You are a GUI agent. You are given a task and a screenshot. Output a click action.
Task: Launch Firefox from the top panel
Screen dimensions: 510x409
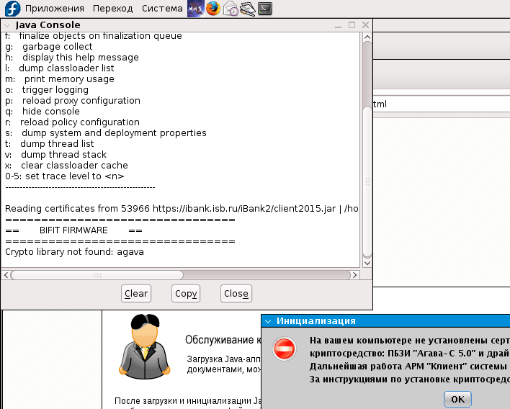213,9
